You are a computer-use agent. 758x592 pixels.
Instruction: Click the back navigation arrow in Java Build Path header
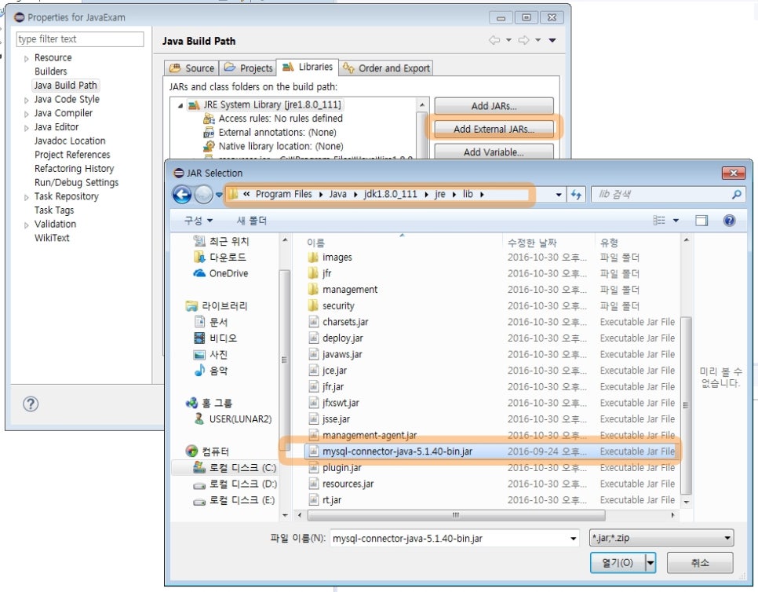494,40
